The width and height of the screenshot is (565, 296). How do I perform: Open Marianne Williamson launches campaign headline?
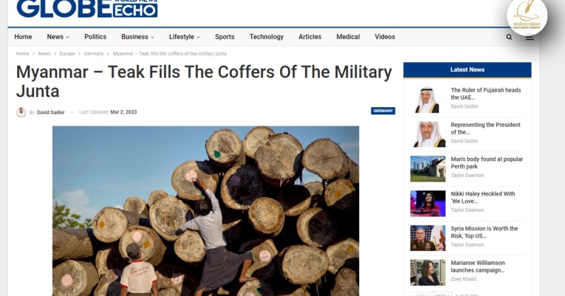click(478, 266)
